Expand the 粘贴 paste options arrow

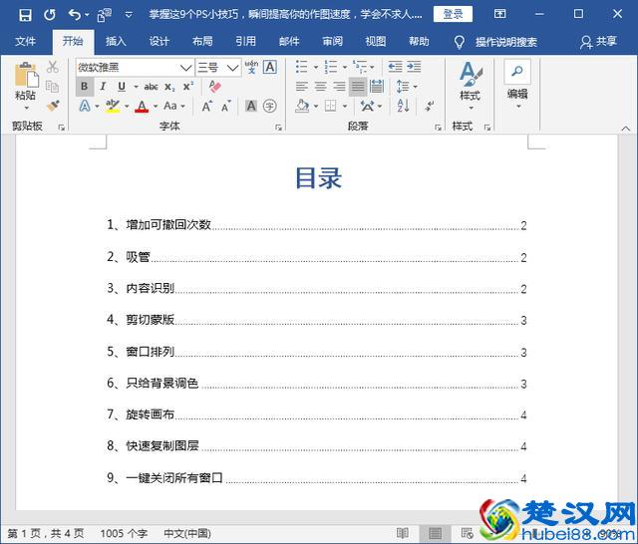(27, 108)
